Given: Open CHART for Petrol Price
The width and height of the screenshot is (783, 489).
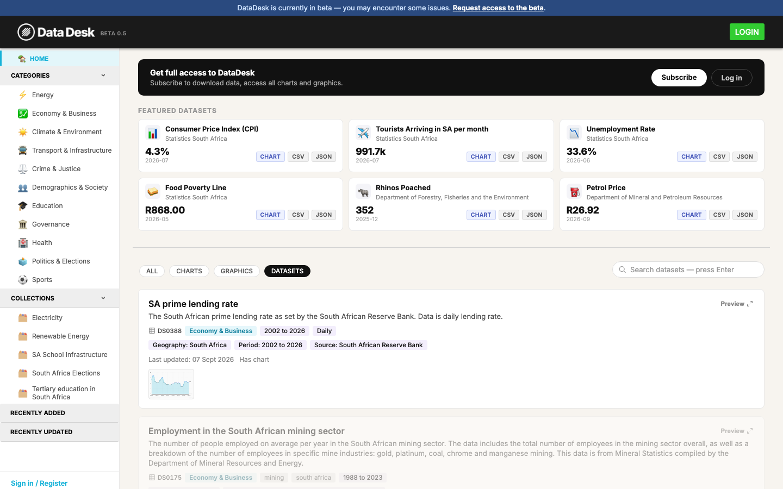Looking at the screenshot, I should (x=692, y=215).
